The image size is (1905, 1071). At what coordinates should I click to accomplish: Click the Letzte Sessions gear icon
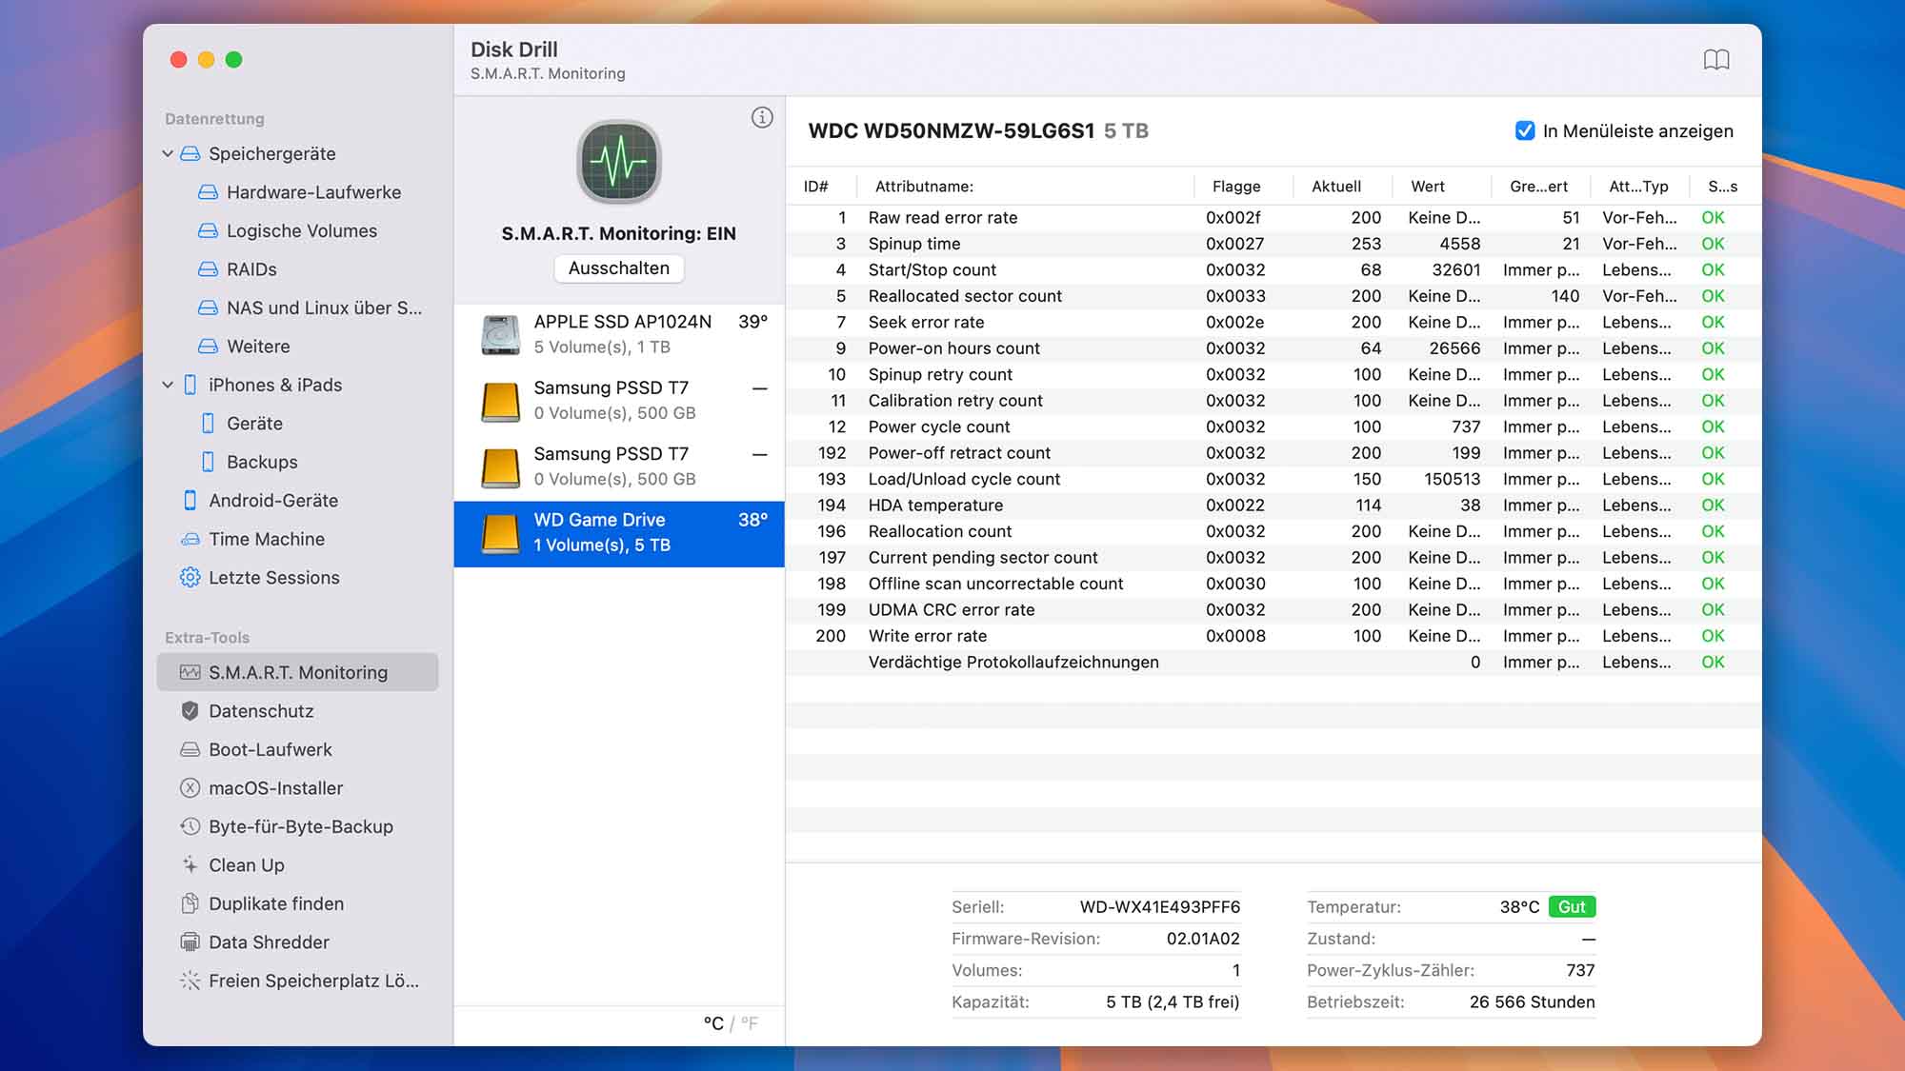[190, 578]
